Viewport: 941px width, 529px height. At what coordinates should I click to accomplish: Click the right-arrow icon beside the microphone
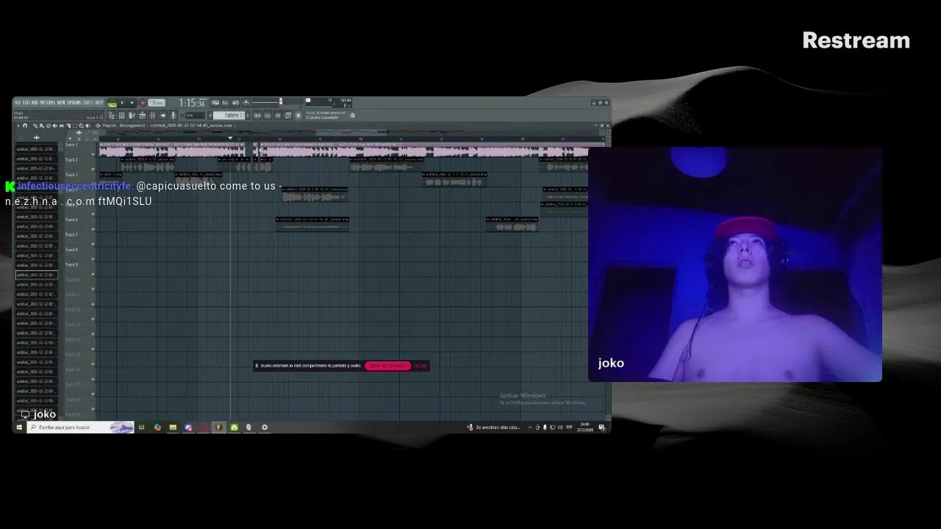point(162,115)
